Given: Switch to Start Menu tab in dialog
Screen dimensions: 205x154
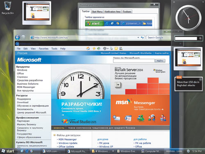Looking at the screenshot, I should [x=97, y=11].
